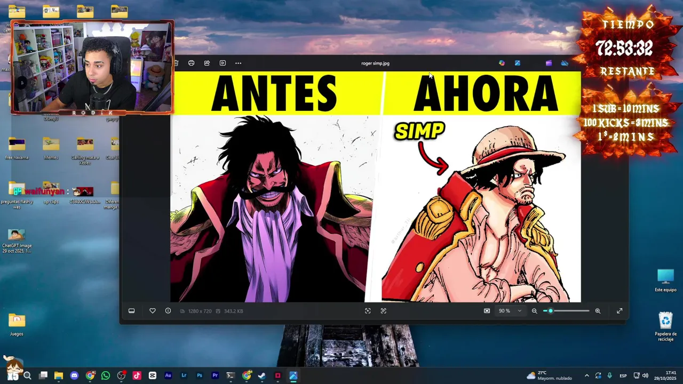The height and width of the screenshot is (384, 683).
Task: Open the weather widget Mayorm. nublado
Action: click(x=549, y=375)
